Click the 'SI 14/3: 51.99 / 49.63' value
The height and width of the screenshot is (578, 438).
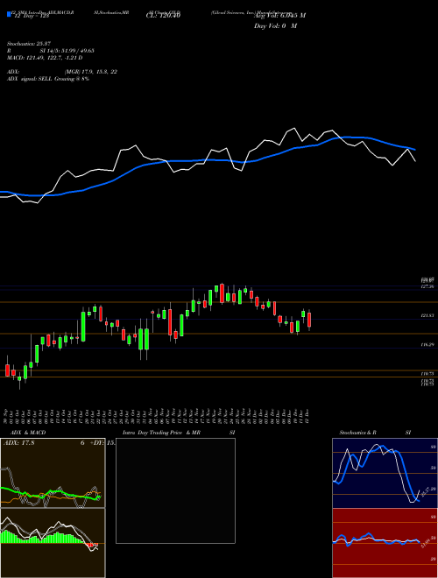67,51
